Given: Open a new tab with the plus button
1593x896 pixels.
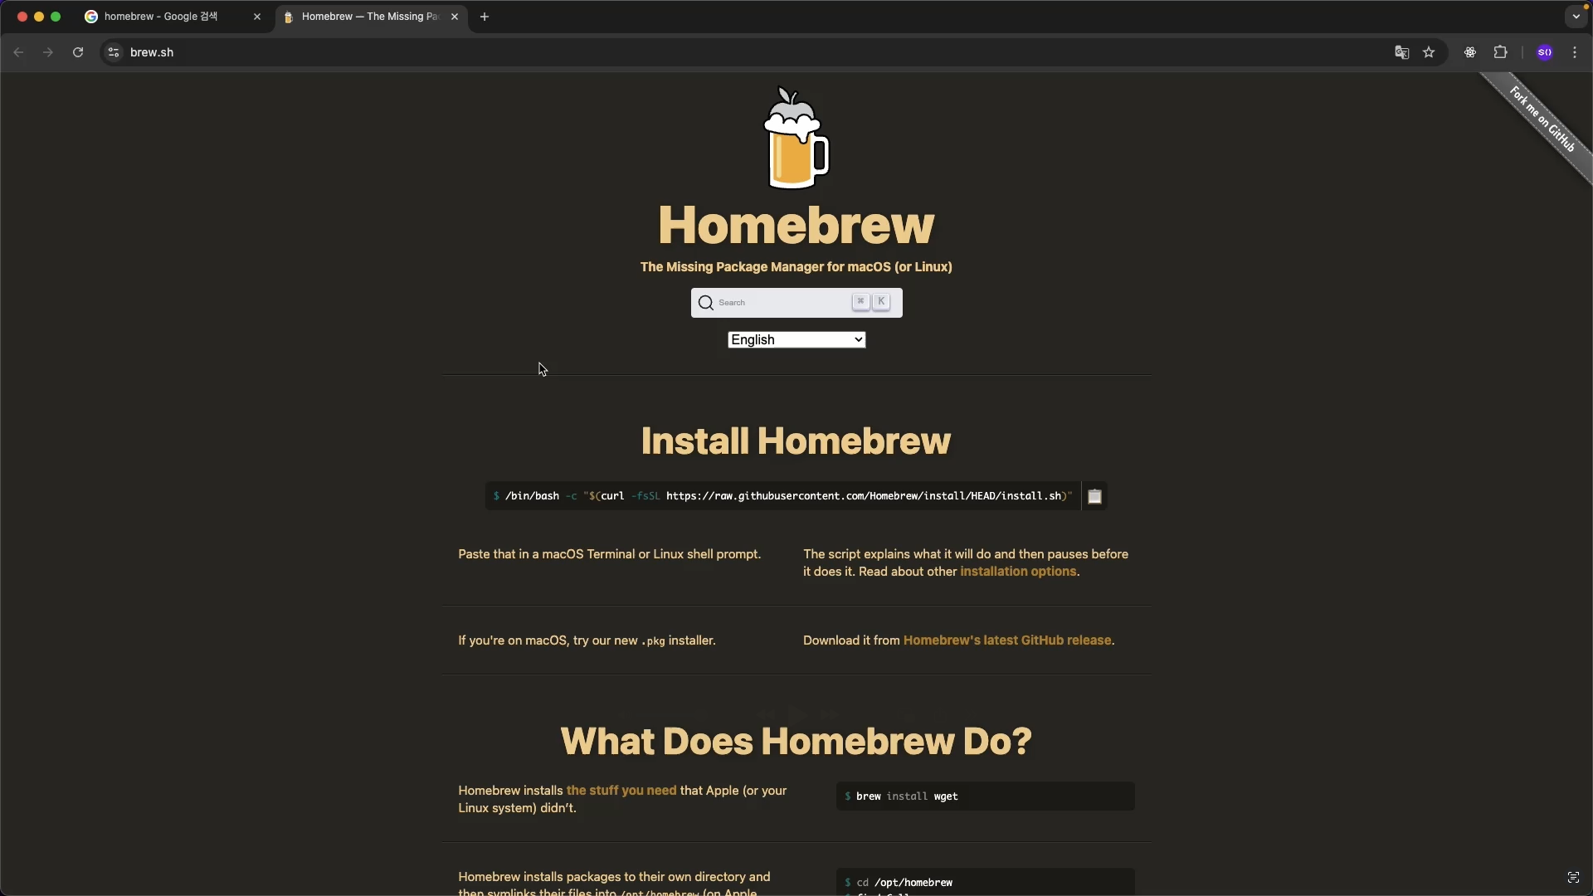Looking at the screenshot, I should 485,17.
